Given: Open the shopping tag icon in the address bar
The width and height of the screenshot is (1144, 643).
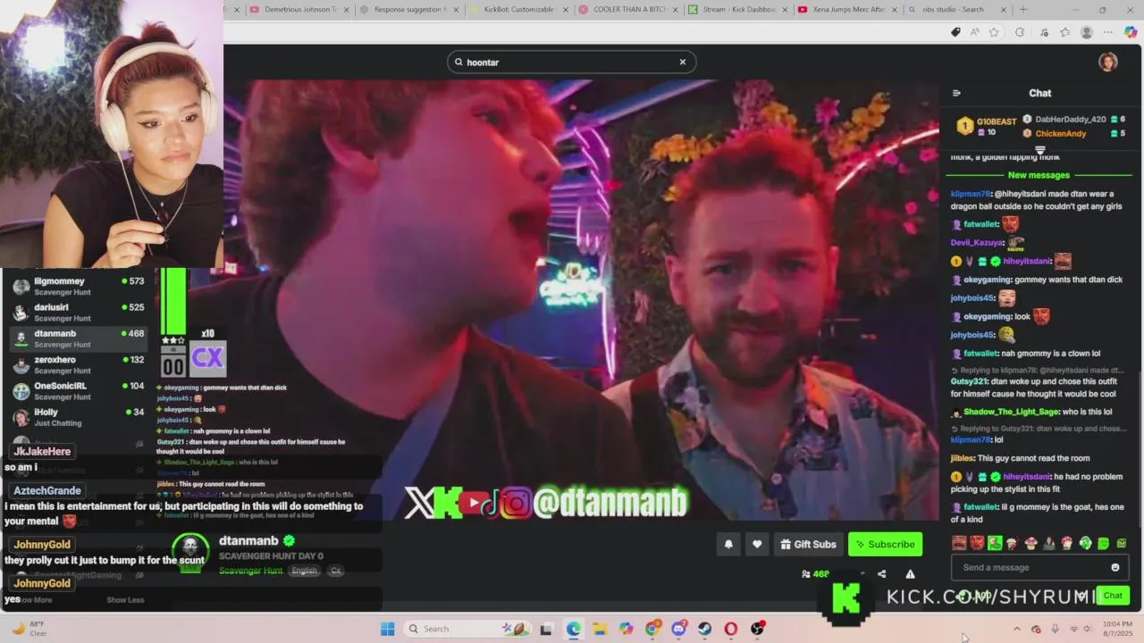Looking at the screenshot, I should click(955, 32).
